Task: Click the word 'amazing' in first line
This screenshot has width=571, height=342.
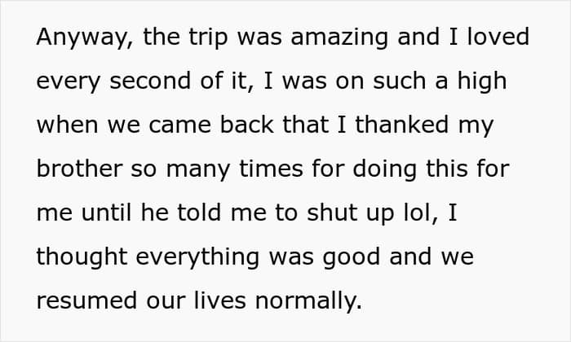Action: click(x=339, y=37)
